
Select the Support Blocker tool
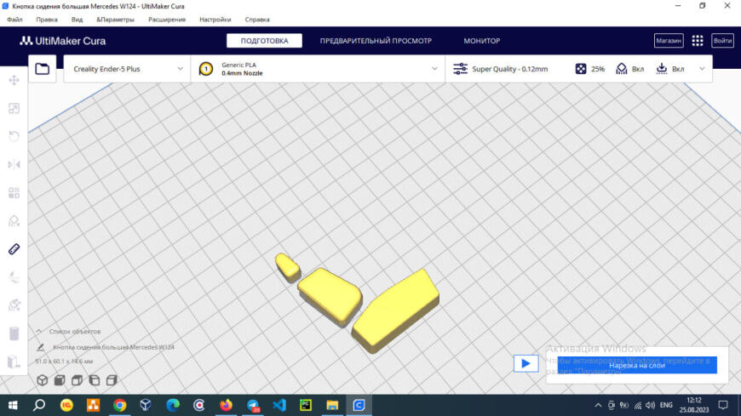(x=14, y=221)
